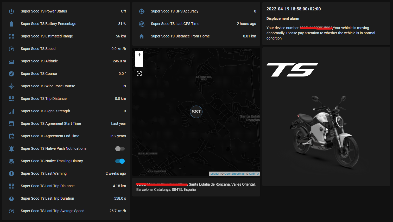The image size is (393, 222).
Task: Select the Estimated Range icon
Action: (11, 36)
